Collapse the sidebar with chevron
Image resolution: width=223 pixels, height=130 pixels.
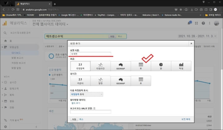click(36, 127)
